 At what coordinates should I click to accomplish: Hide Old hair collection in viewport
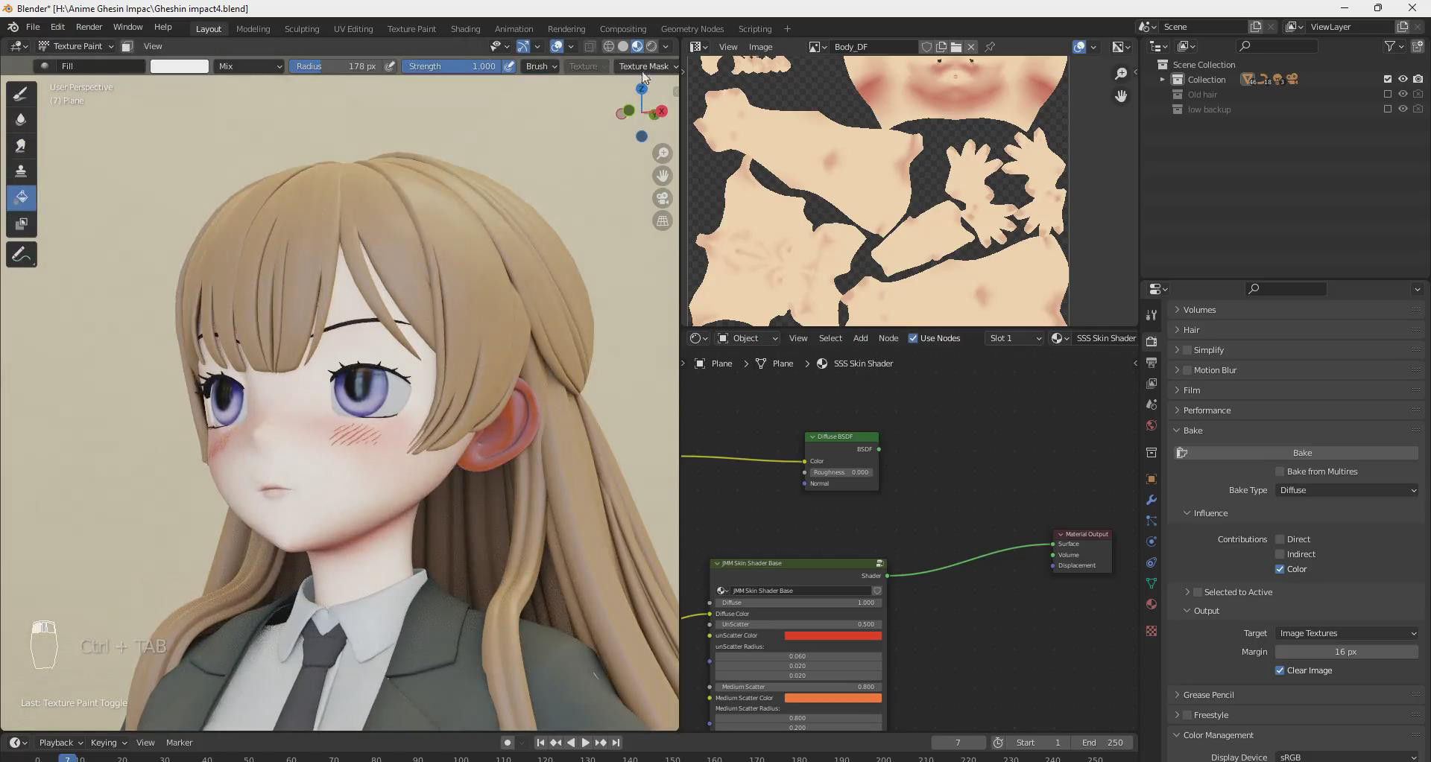click(1403, 95)
